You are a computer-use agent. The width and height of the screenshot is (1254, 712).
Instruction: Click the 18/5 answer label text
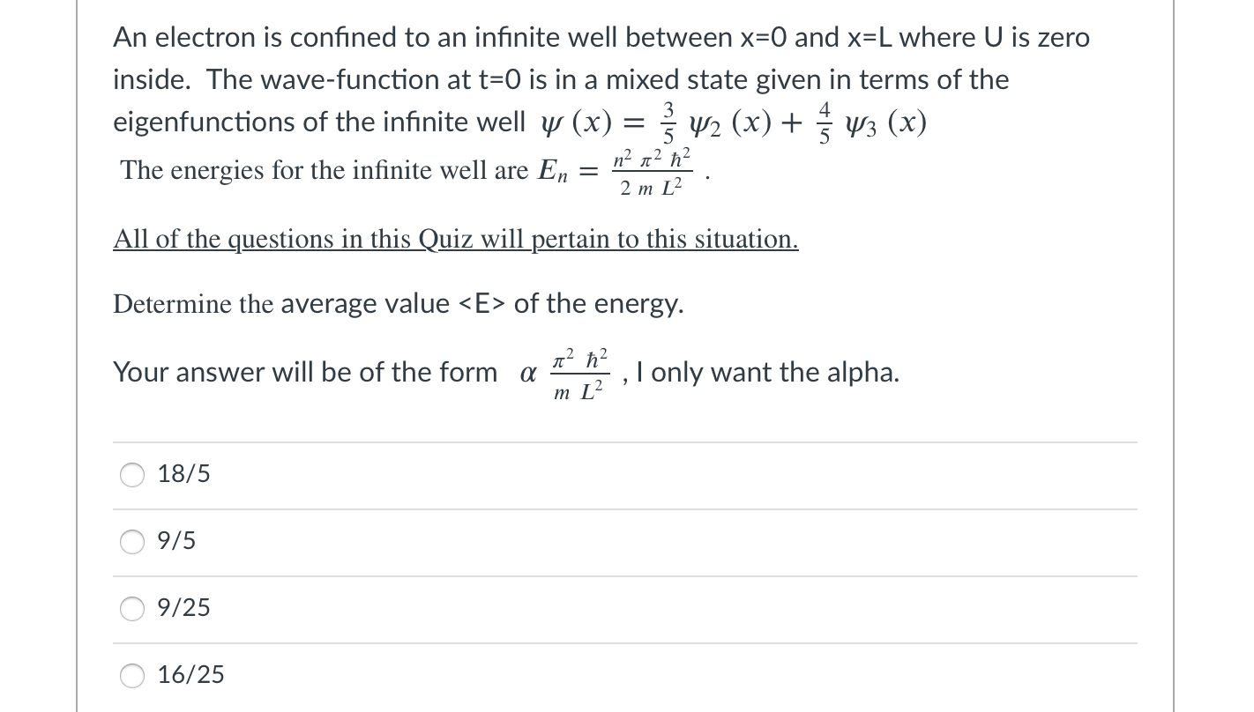point(183,473)
